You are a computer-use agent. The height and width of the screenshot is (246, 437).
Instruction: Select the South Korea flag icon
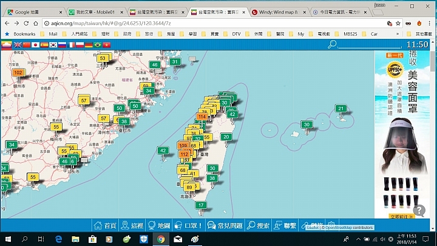[x=53, y=45]
